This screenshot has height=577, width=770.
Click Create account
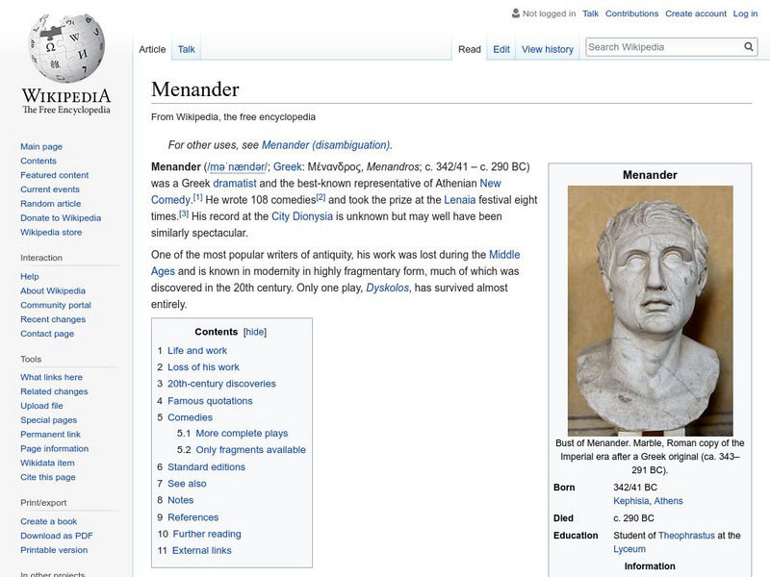695,13
